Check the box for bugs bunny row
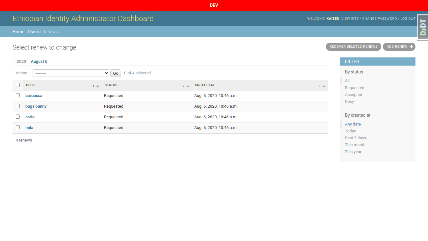 [x=18, y=106]
